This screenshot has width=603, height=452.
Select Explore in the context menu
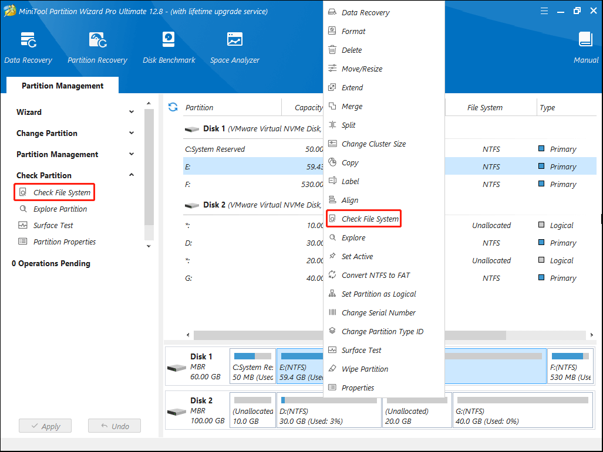384,237
